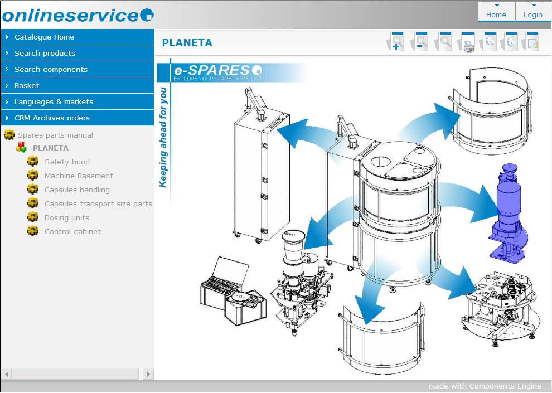Select the PLANETA node in the tree
This screenshot has height=393, width=552.
[51, 148]
